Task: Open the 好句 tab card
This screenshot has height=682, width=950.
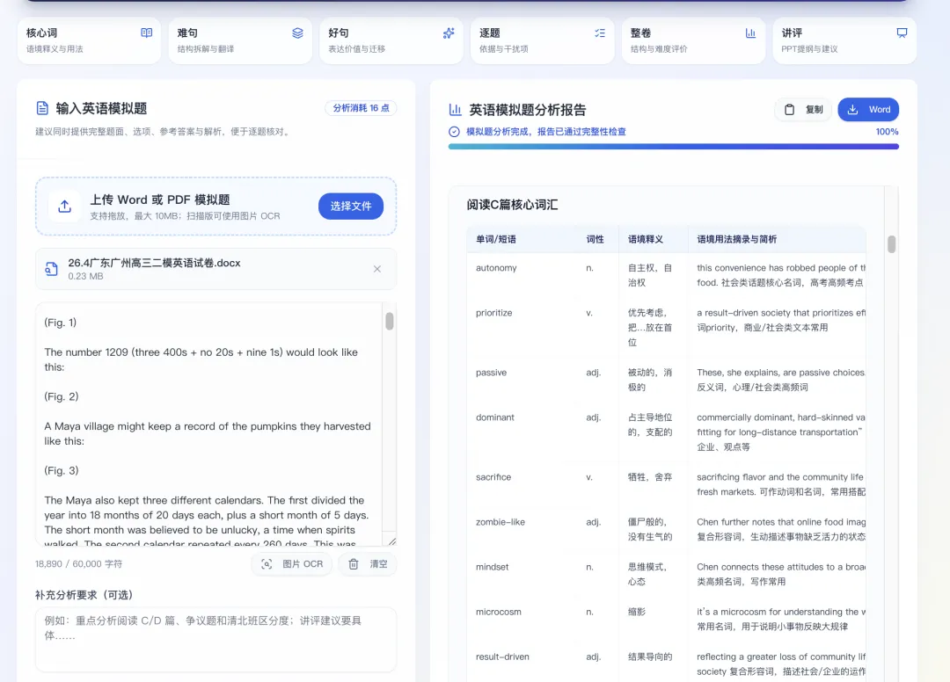Action: 391,40
